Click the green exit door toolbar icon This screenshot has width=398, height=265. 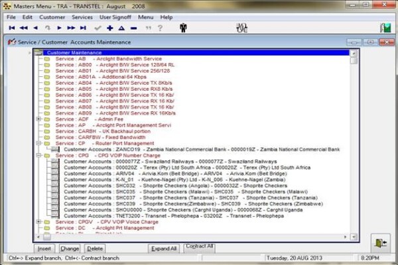(385, 28)
